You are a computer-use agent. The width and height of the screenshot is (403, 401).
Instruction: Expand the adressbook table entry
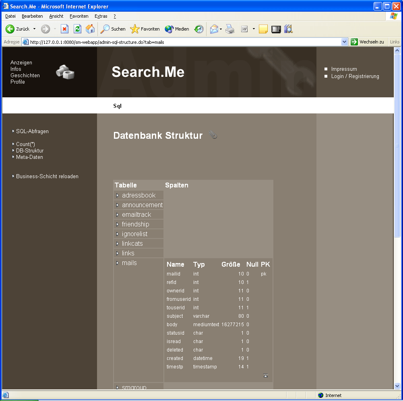click(138, 195)
